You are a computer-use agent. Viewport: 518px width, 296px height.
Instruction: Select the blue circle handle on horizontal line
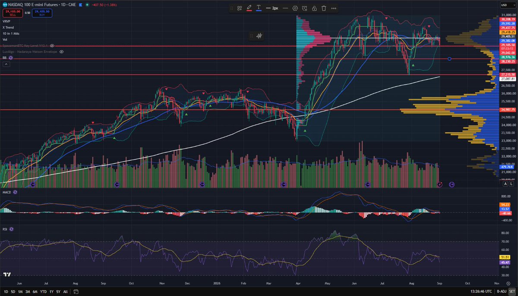pyautogui.click(x=450, y=59)
